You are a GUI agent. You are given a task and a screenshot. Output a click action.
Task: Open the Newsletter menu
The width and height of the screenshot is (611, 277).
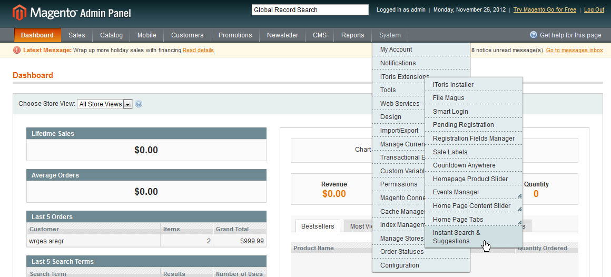[x=282, y=35]
